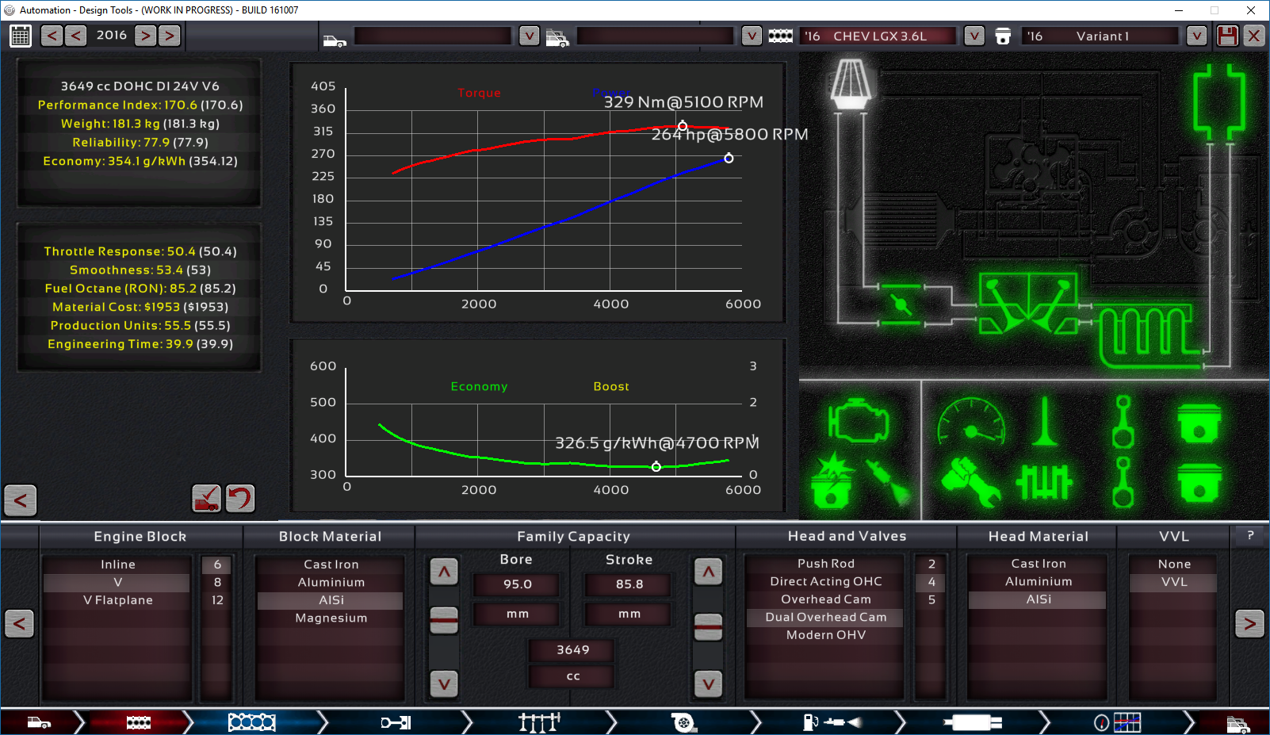This screenshot has height=735, width=1270.
Task: Select VVL option in the VVL list
Action: 1174,582
